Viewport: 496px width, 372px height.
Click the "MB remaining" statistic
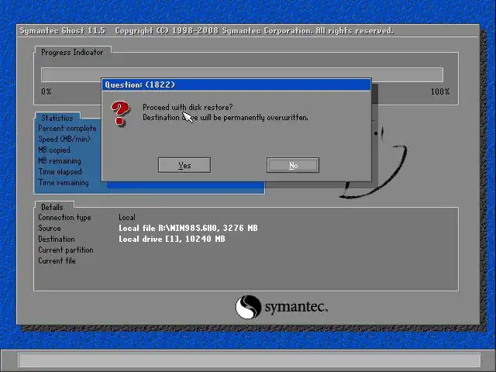coord(60,161)
